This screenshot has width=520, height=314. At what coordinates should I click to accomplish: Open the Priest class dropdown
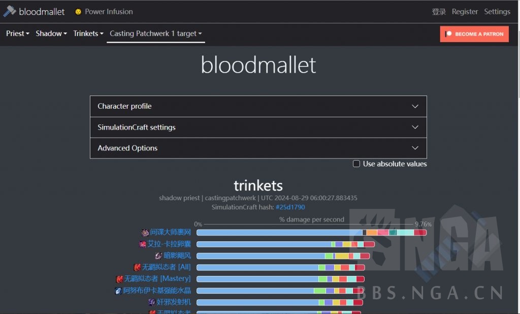coord(18,34)
